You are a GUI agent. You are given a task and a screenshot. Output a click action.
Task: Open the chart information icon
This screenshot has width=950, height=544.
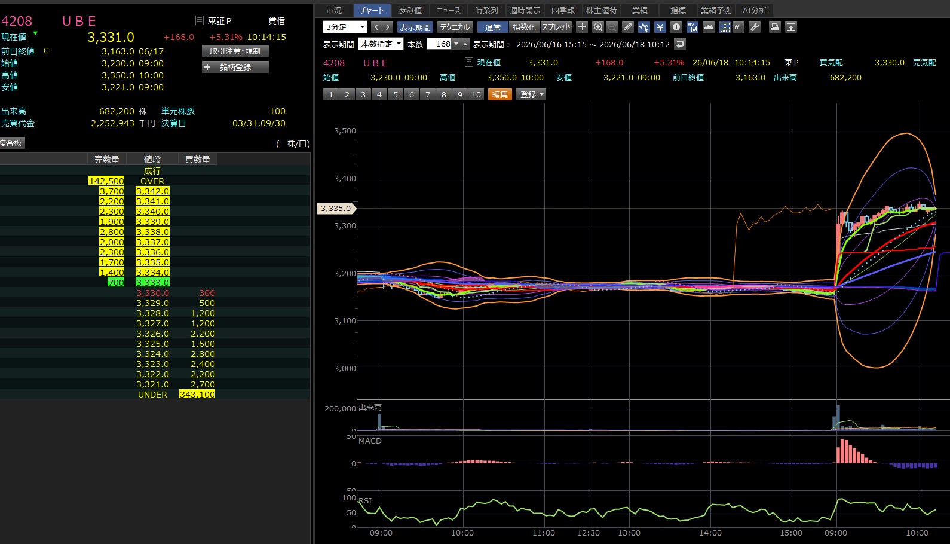click(676, 27)
